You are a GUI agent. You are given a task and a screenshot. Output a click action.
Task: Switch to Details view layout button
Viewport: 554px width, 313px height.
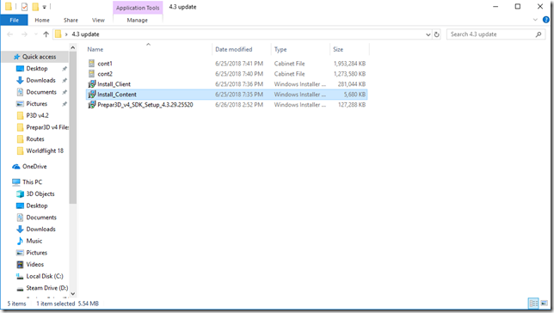point(533,303)
